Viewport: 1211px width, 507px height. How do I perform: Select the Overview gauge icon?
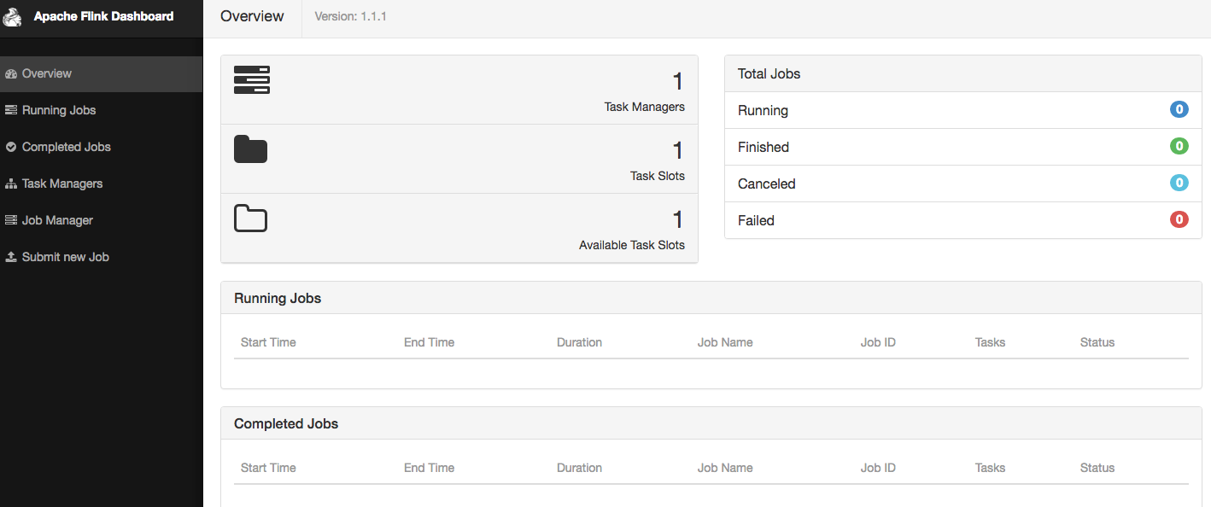tap(12, 73)
